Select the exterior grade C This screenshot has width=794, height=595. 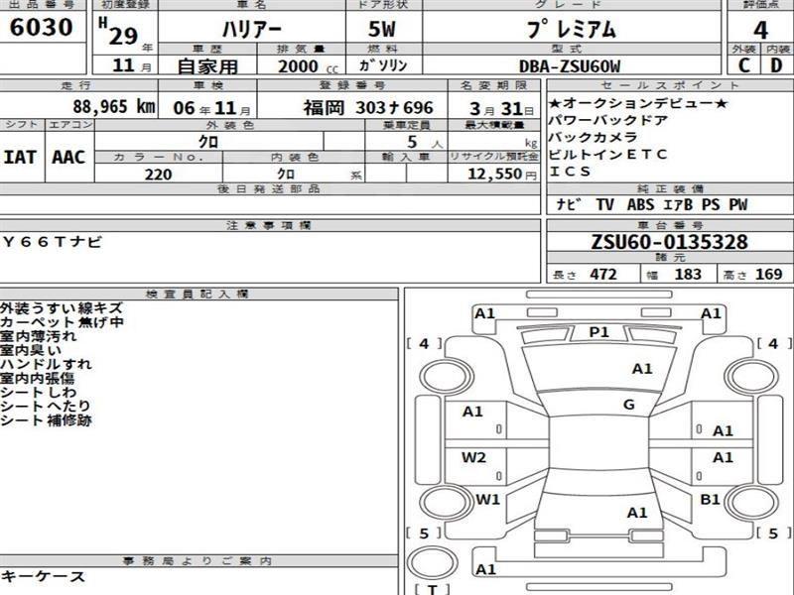743,65
